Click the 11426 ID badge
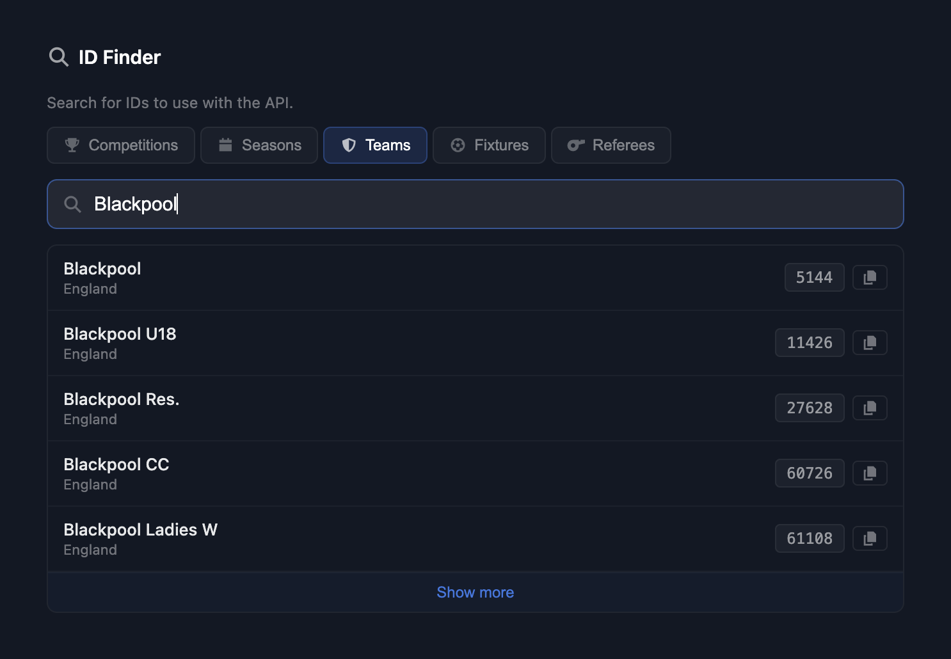951x659 pixels. tap(810, 343)
